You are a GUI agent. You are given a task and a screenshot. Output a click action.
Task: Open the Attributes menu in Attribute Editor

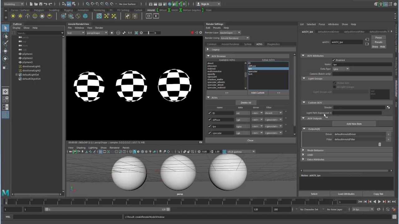[333, 24]
